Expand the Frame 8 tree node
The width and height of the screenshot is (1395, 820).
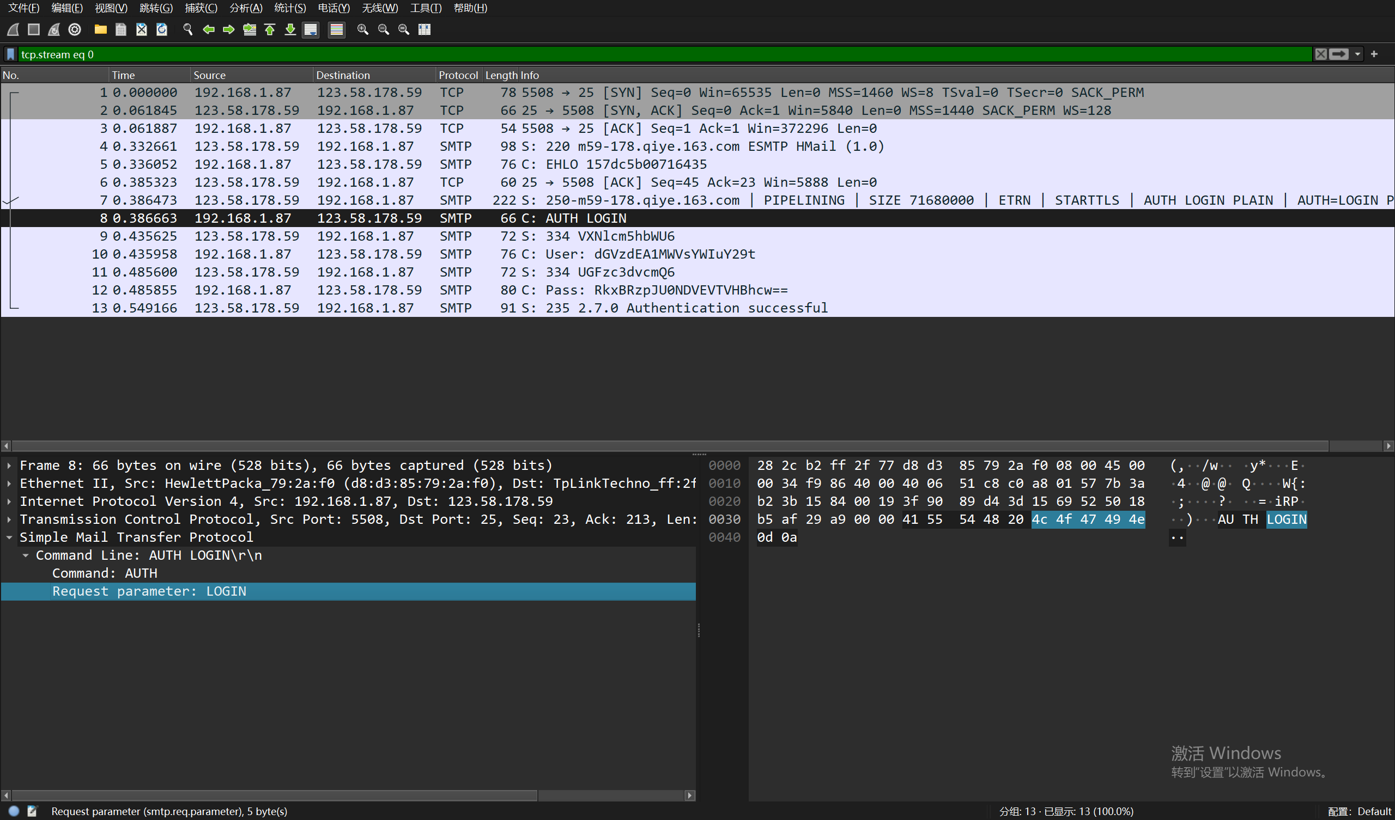[x=9, y=466]
